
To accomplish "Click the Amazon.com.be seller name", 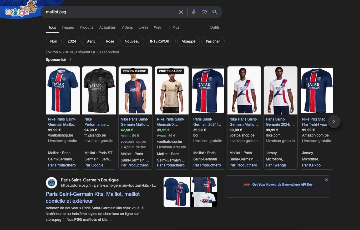I will coord(315,135).
